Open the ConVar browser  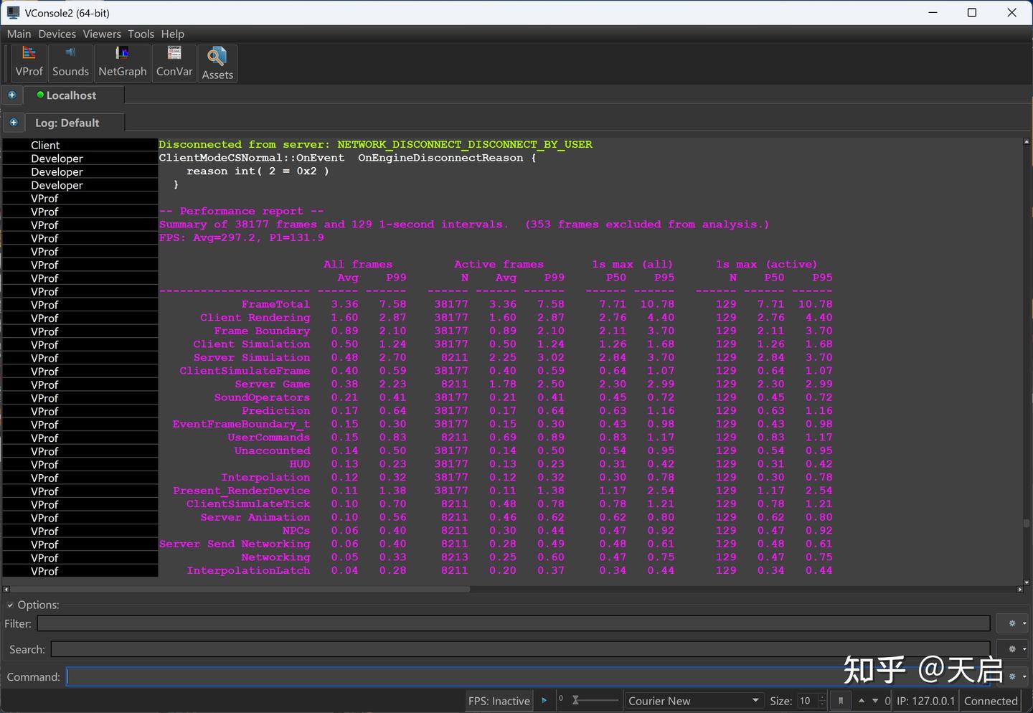[x=174, y=63]
